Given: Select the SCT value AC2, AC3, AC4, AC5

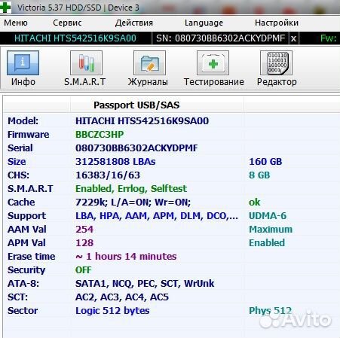Looking at the screenshot, I should click(122, 297).
